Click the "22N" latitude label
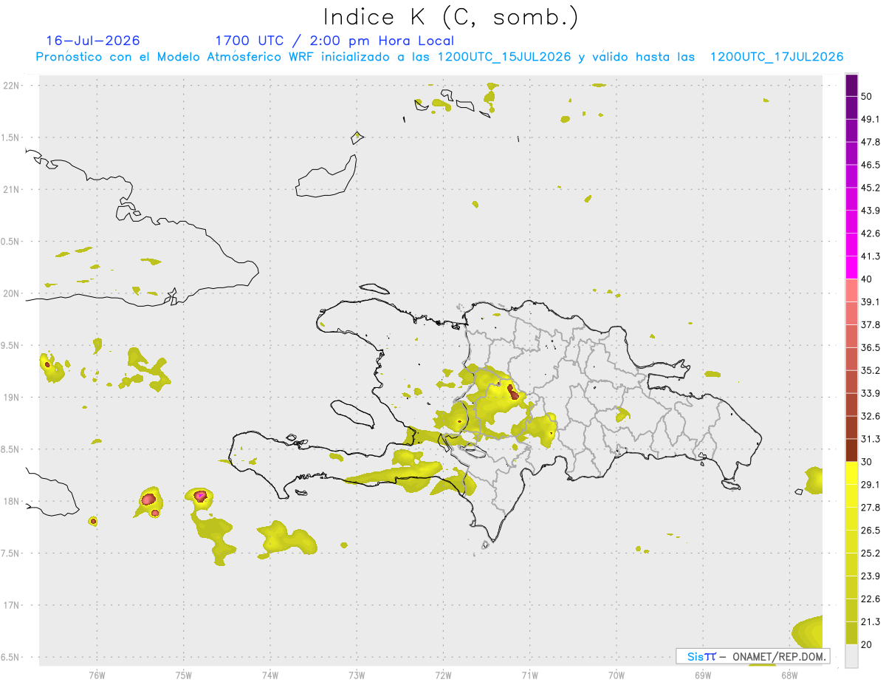This screenshot has height=685, width=886. point(11,86)
